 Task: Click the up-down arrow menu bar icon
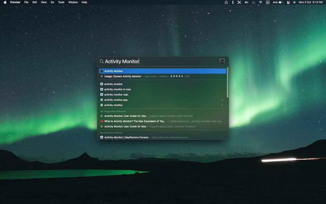[x=233, y=2]
